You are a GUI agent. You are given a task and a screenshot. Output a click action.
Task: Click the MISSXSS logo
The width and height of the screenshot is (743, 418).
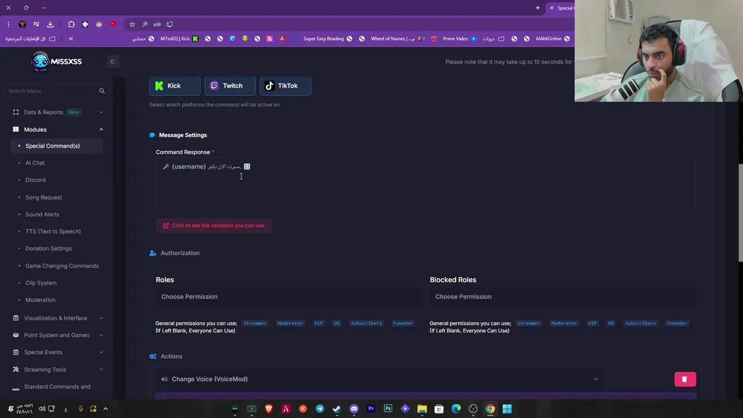56,62
